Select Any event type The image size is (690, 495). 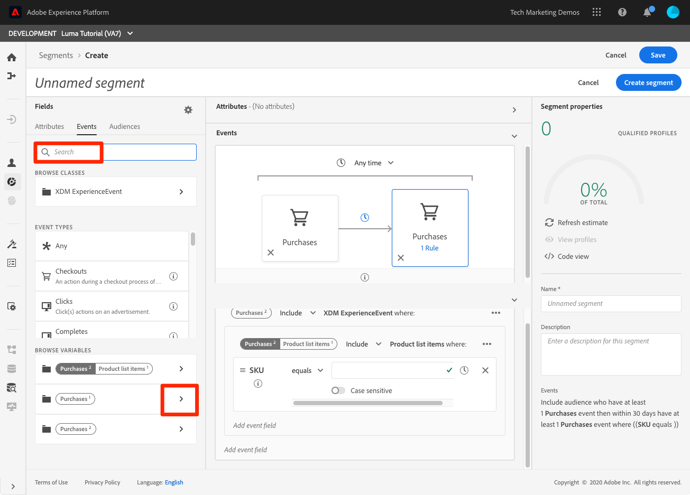(x=112, y=246)
